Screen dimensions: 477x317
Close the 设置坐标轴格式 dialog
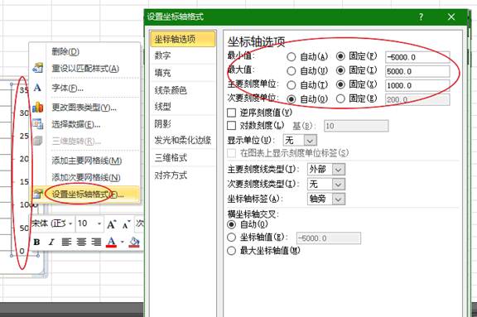pyautogui.click(x=451, y=17)
